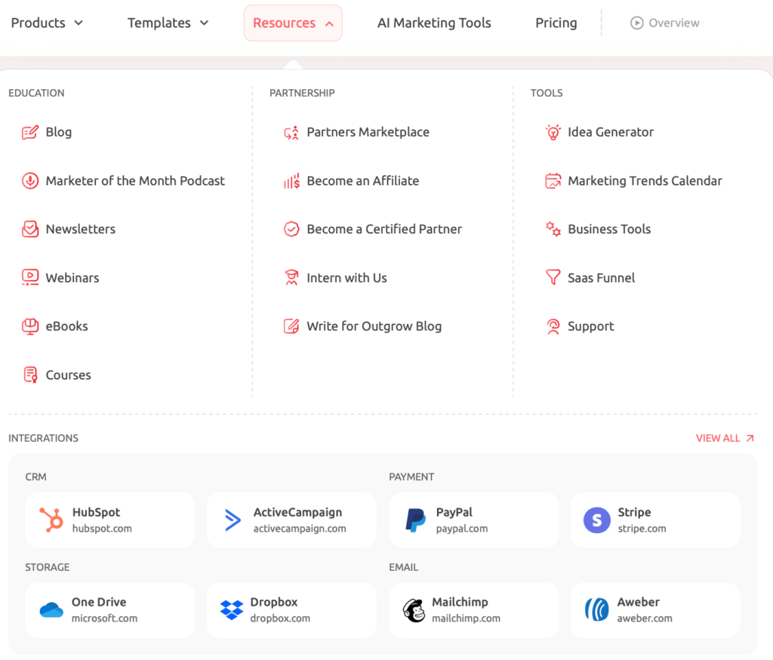The image size is (773, 660).
Task: Open AI Marketing Tools page
Action: click(x=434, y=23)
